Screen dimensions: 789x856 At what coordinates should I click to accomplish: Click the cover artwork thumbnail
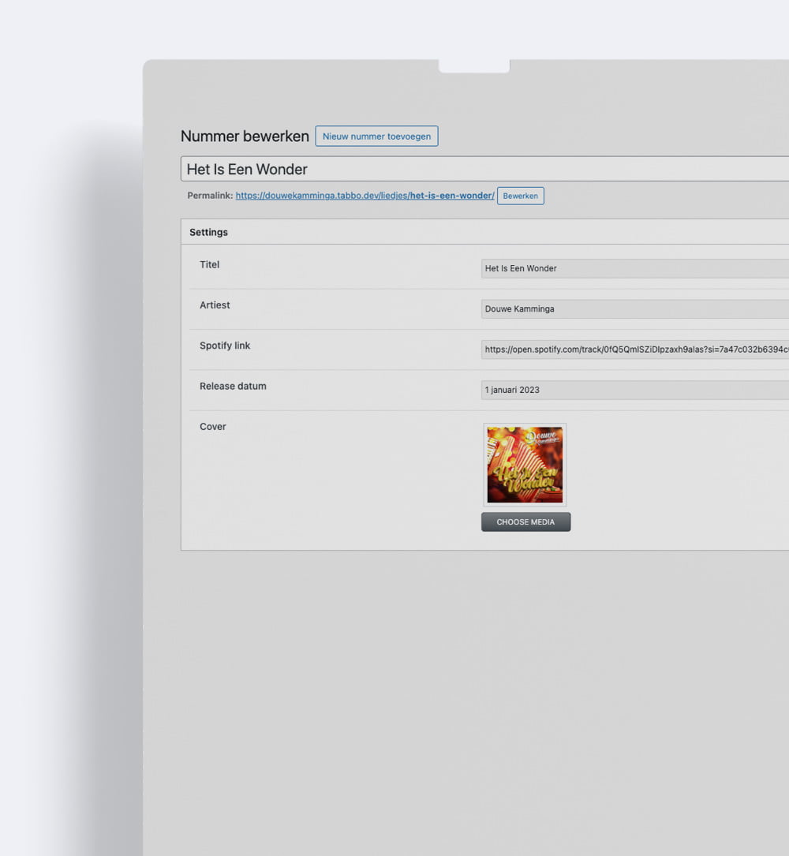(525, 465)
